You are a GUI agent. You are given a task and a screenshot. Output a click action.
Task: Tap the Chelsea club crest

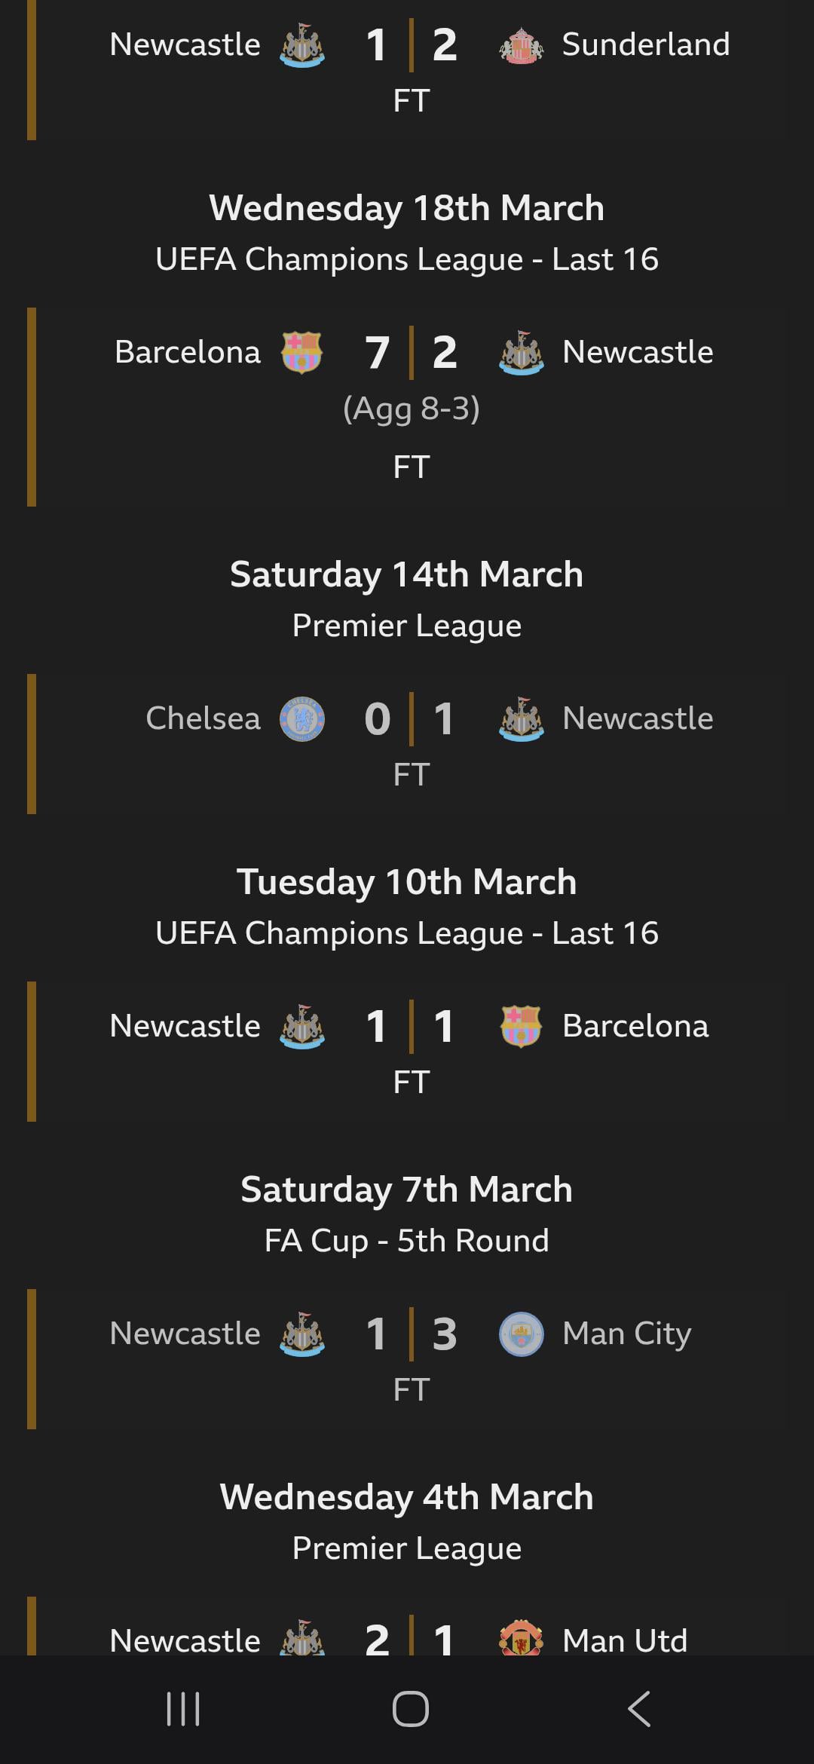coord(301,719)
